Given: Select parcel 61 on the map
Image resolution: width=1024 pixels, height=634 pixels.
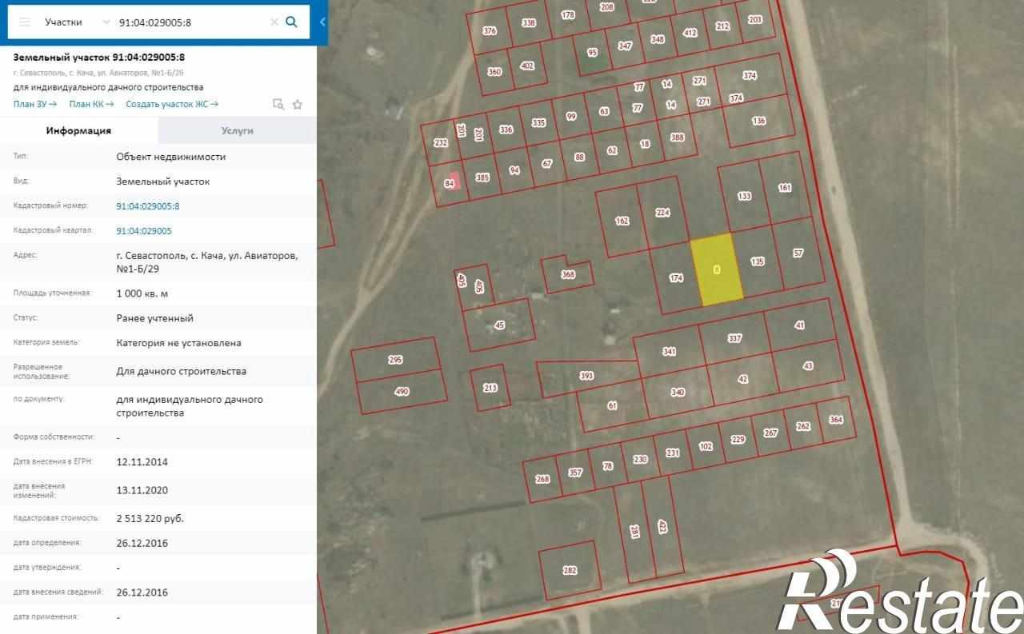Looking at the screenshot, I should coord(612,405).
